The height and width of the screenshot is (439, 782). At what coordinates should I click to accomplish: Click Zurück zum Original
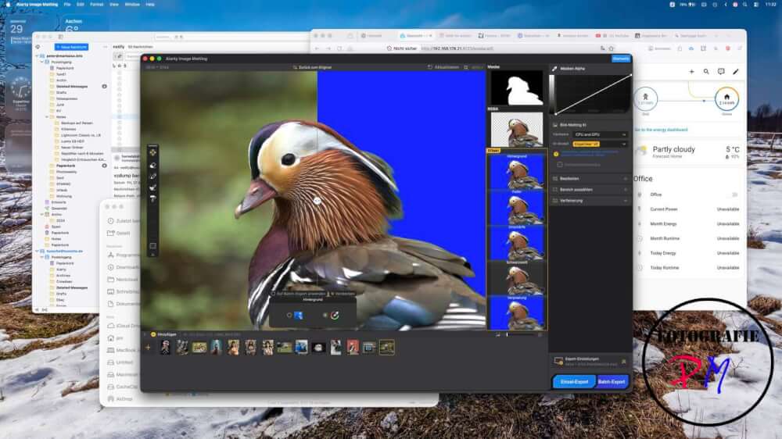point(312,66)
